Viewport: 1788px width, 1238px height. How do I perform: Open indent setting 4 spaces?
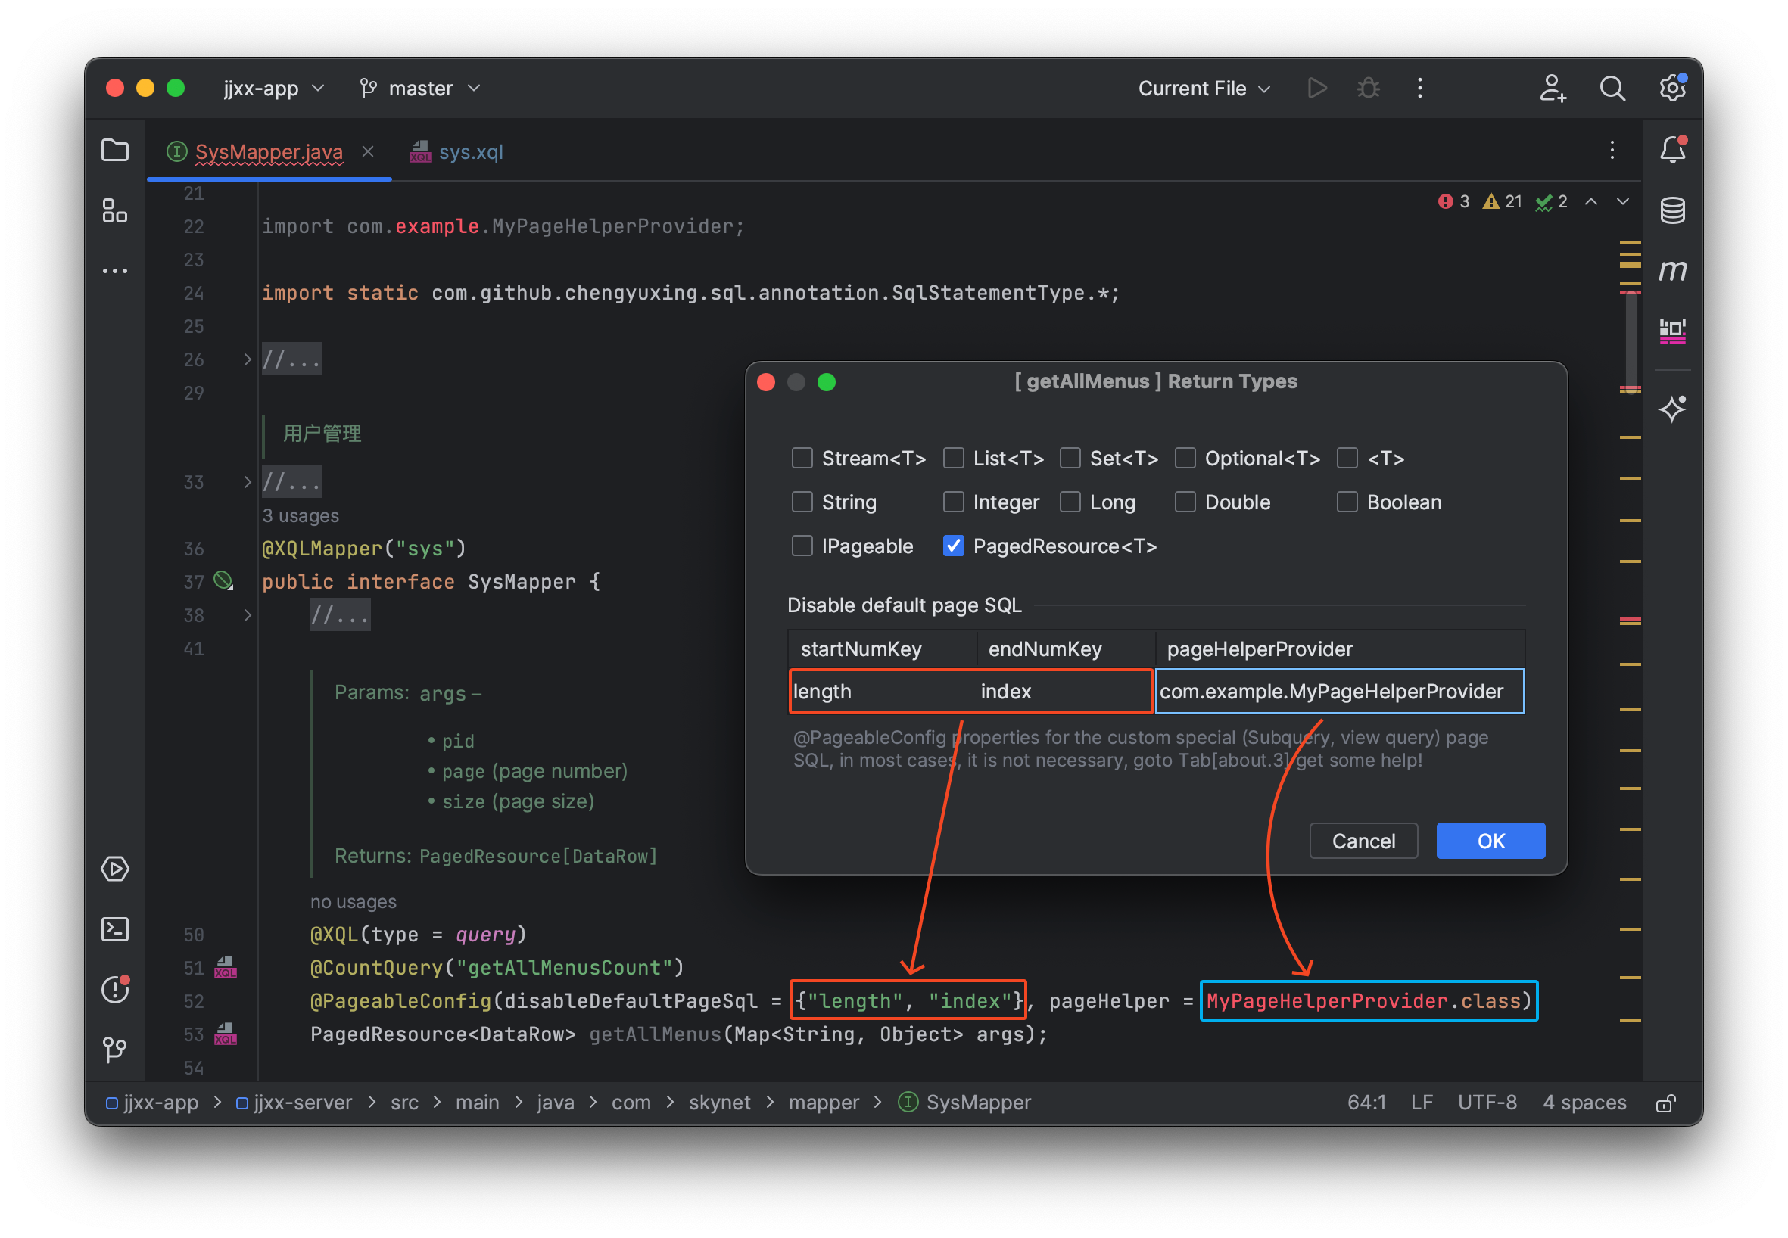(x=1584, y=1103)
